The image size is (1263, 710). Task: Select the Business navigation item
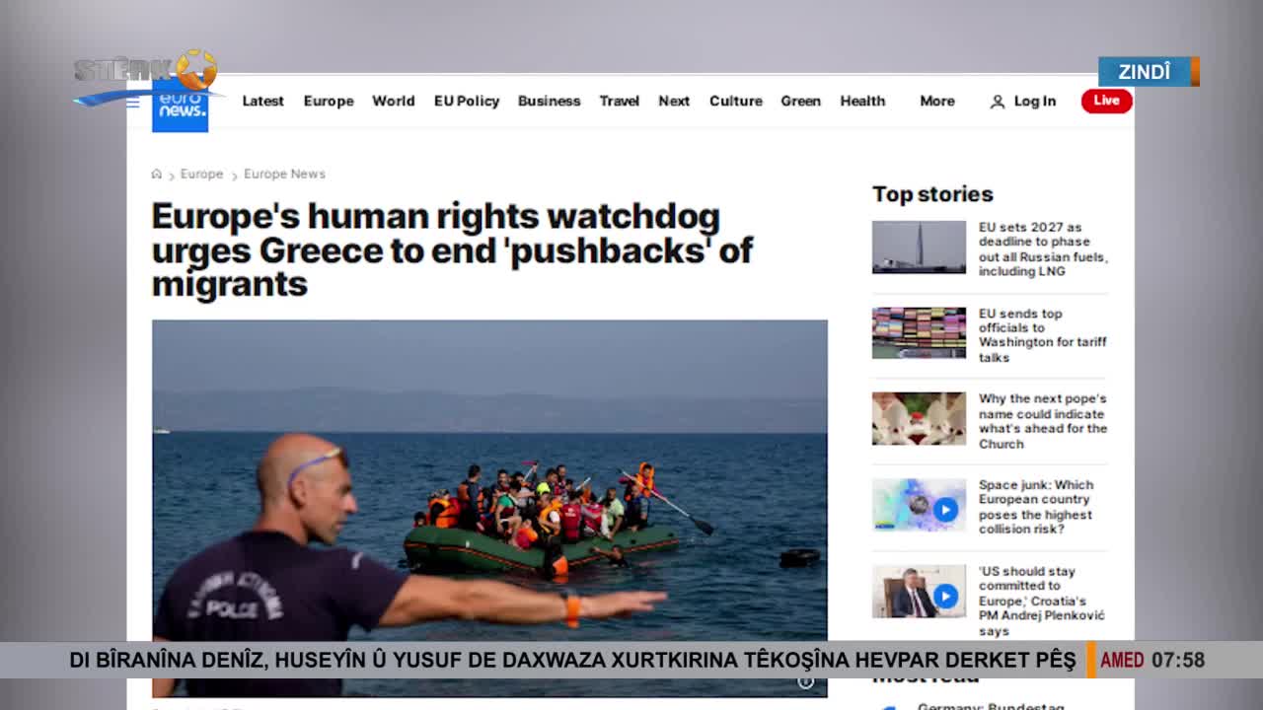click(549, 101)
